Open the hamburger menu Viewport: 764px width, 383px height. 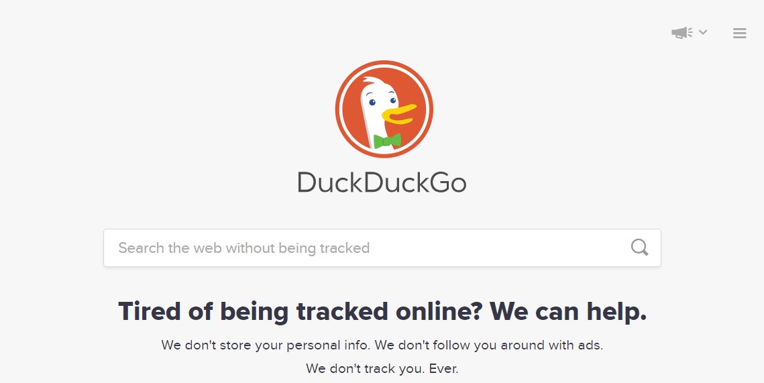740,33
